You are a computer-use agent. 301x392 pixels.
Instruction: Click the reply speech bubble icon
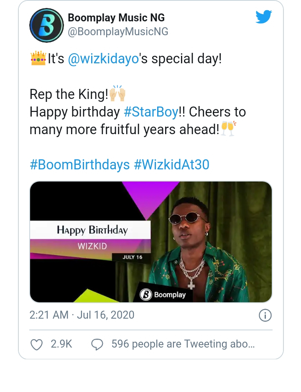point(97,344)
